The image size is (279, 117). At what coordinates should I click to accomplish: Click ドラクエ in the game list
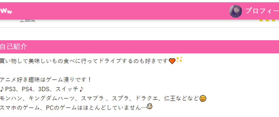(147, 98)
